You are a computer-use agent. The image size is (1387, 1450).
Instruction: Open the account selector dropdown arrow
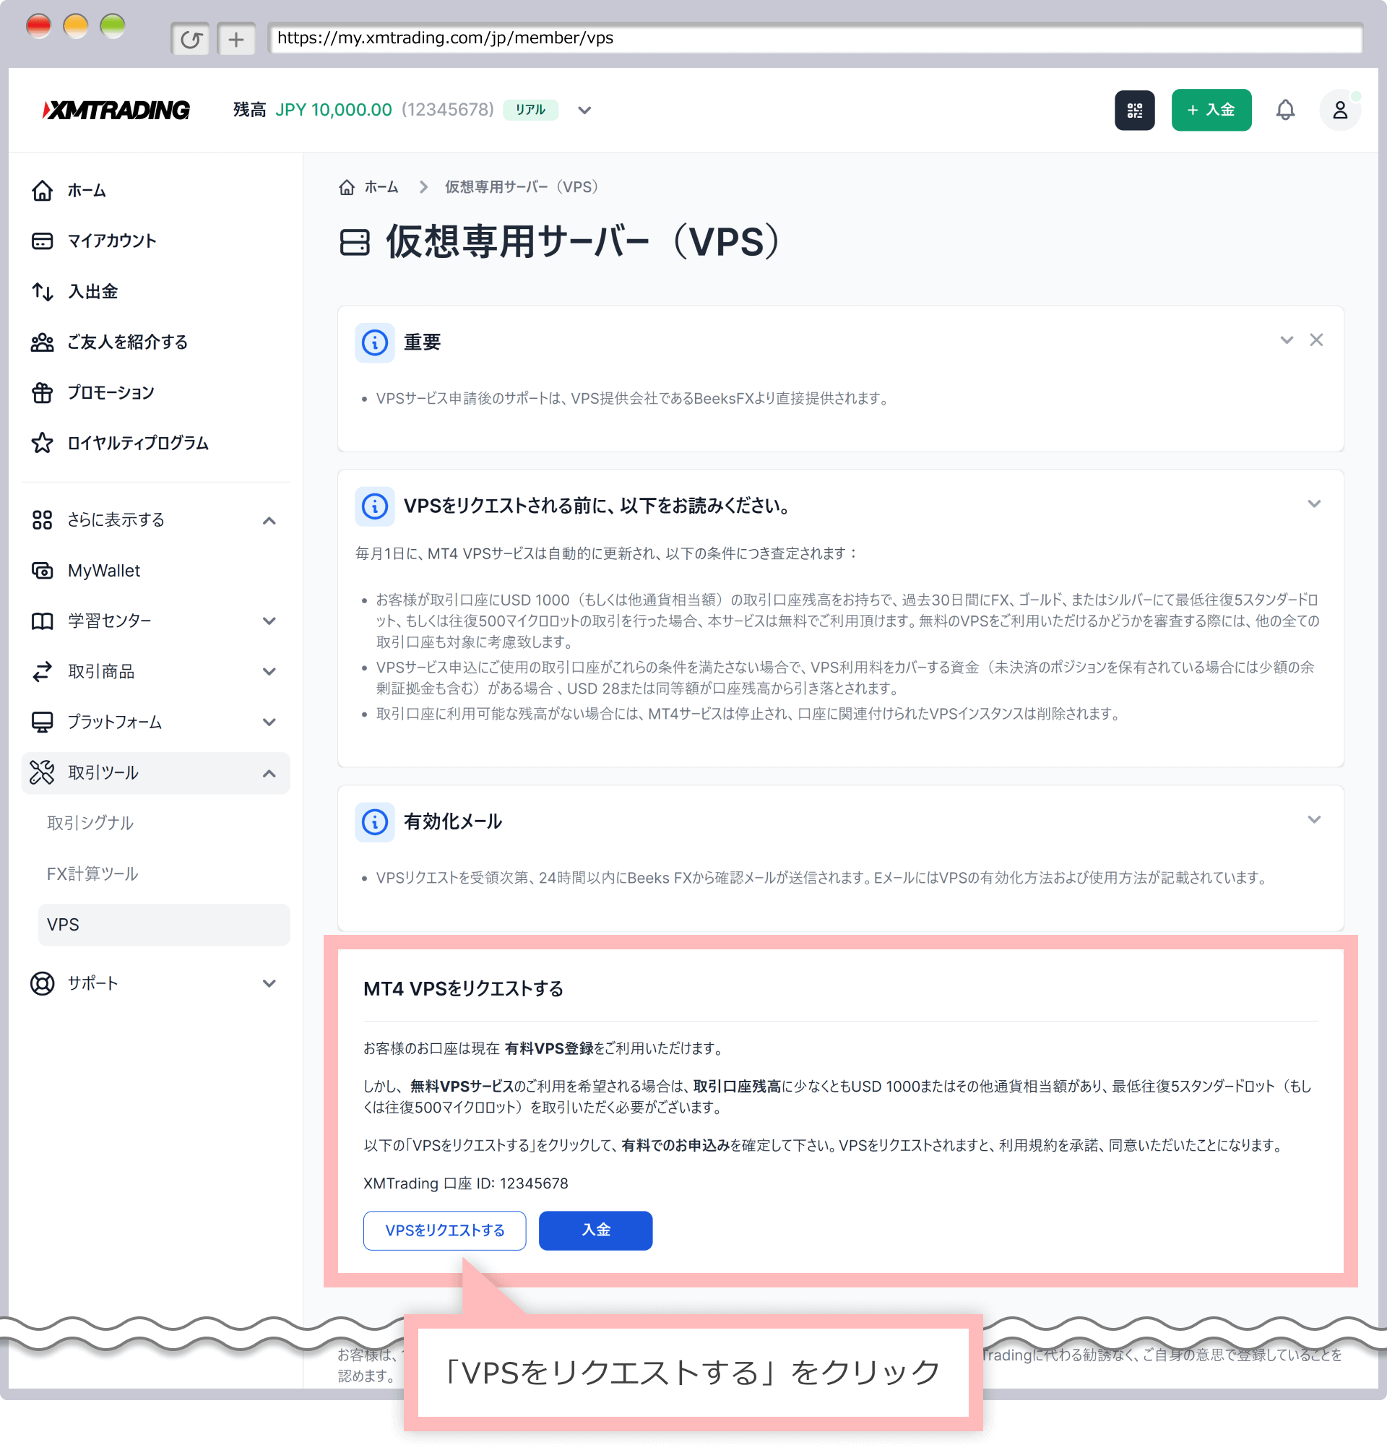pyautogui.click(x=584, y=110)
